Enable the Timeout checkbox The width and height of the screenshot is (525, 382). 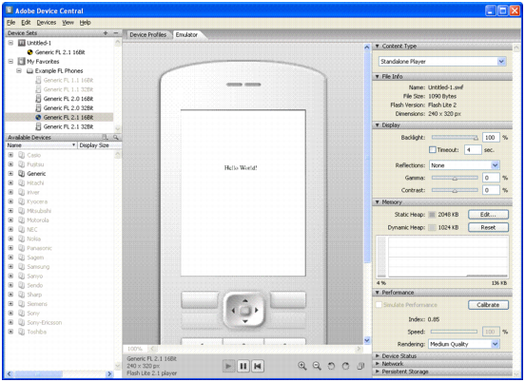pos(432,150)
